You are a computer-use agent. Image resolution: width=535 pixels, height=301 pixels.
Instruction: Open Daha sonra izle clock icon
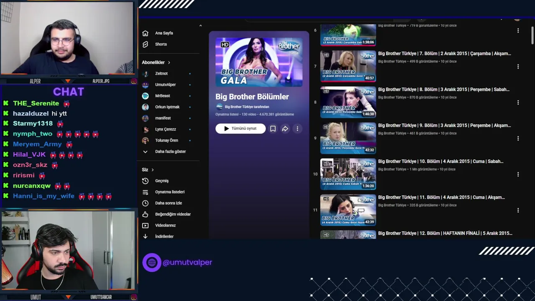tap(145, 203)
